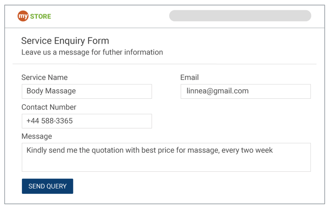Click the orange "my" logo circle

click(x=23, y=16)
